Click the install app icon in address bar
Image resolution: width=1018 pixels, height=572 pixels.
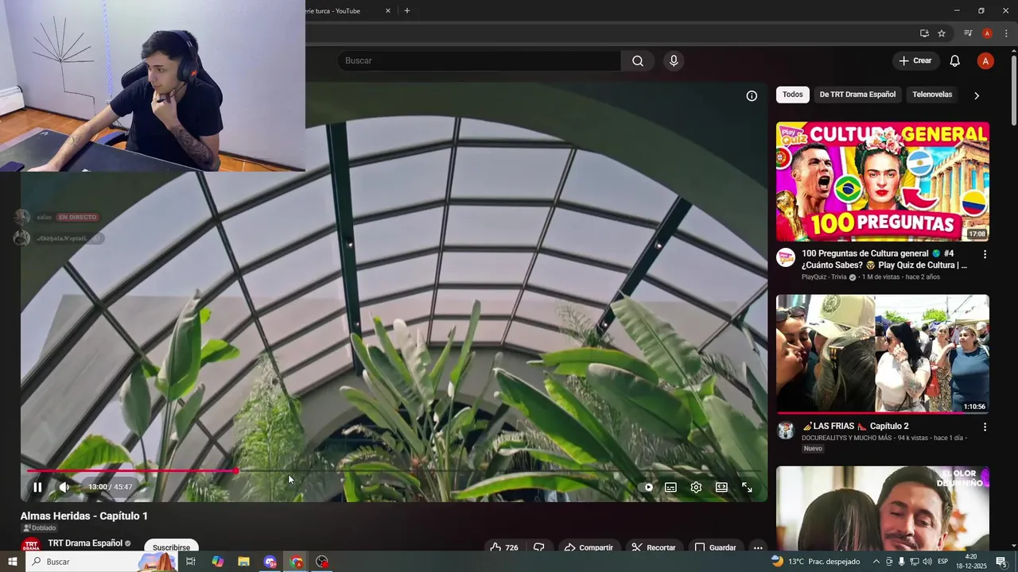pos(924,33)
